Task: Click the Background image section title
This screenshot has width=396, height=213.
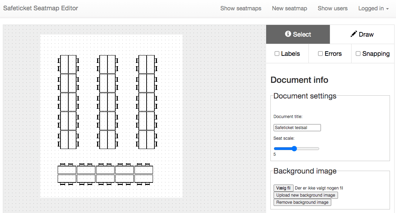Action: tap(305, 171)
